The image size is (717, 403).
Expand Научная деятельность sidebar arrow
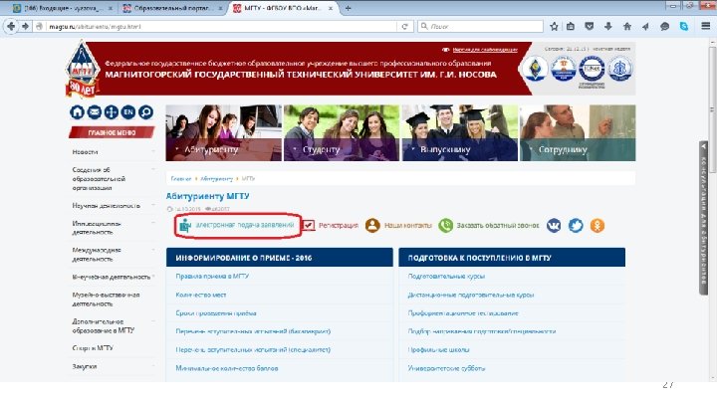pyautogui.click(x=153, y=206)
